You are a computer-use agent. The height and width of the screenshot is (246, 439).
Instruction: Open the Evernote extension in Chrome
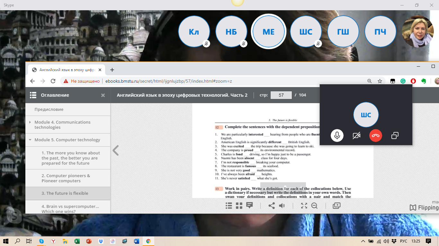pos(424,81)
